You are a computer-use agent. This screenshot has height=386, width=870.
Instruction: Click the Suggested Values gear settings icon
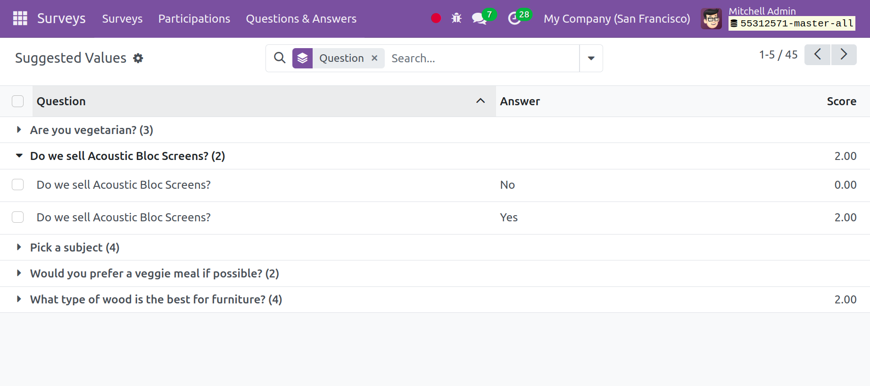(138, 58)
